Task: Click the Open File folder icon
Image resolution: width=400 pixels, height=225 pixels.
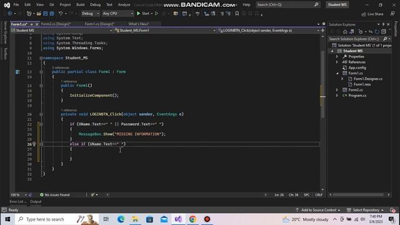Action: (x=39, y=14)
